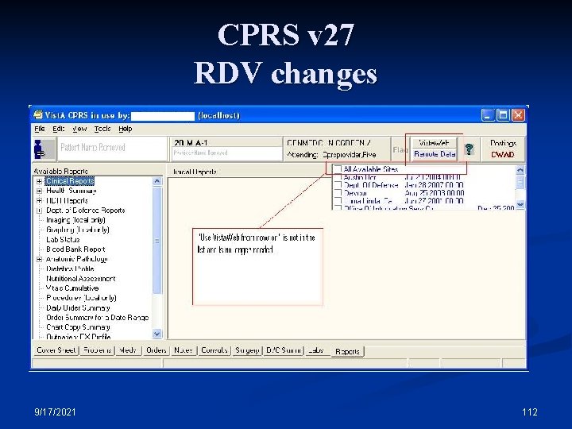Click the VistaWeb button

click(434, 143)
